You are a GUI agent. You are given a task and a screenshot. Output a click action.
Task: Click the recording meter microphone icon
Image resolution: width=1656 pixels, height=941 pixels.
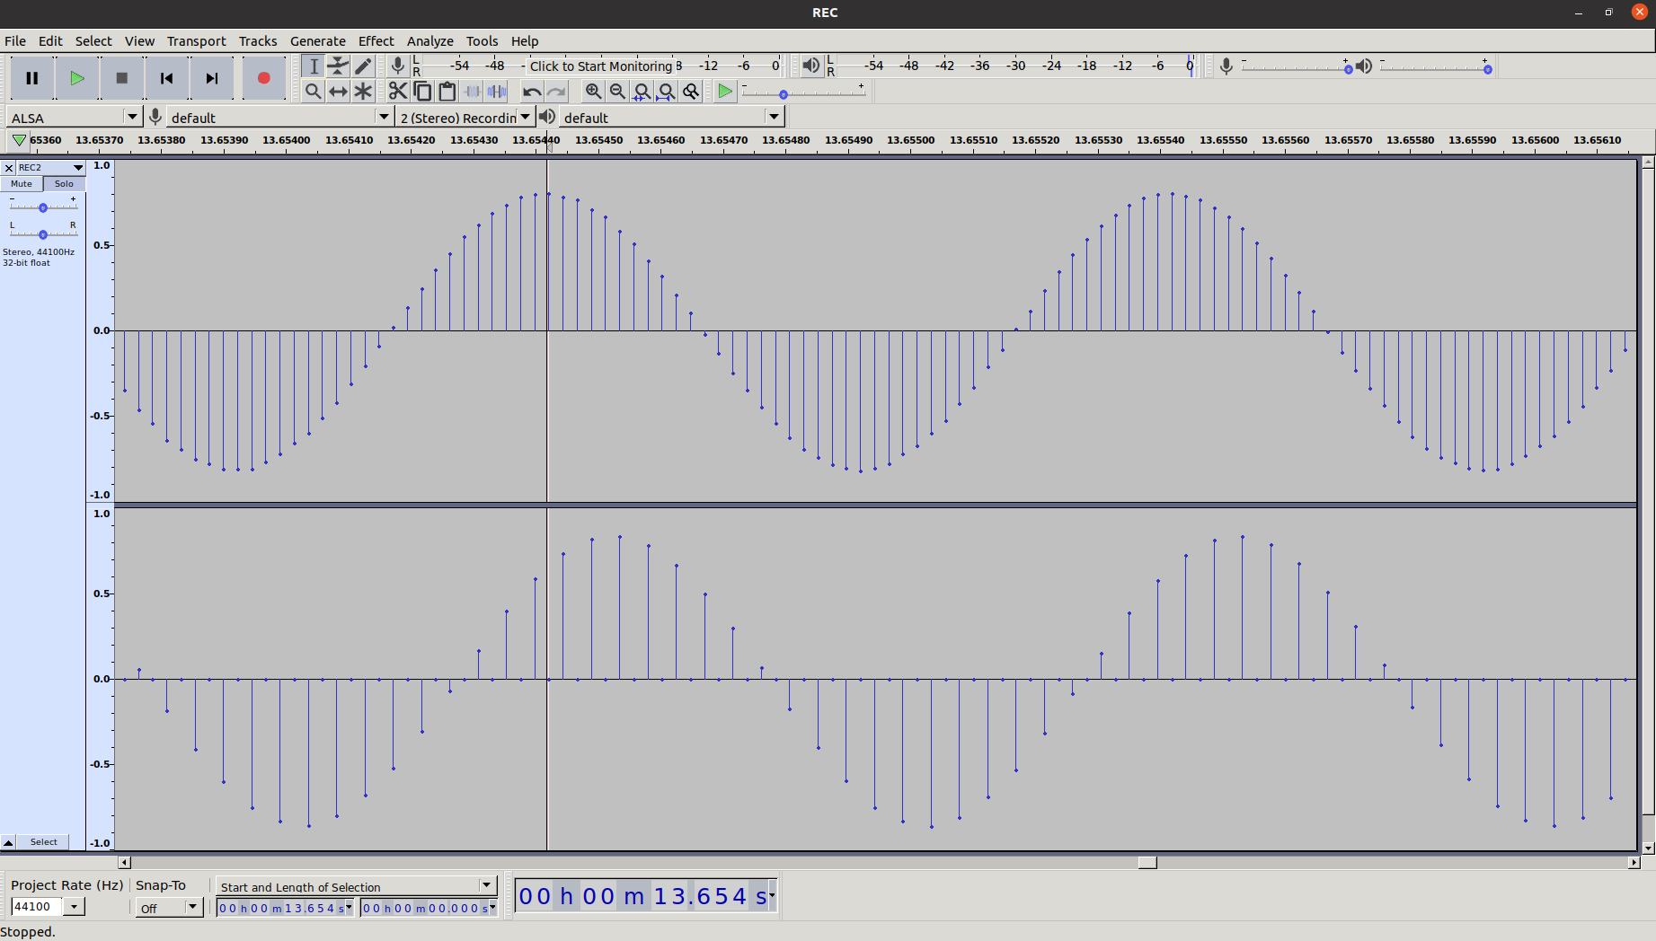[x=397, y=66]
